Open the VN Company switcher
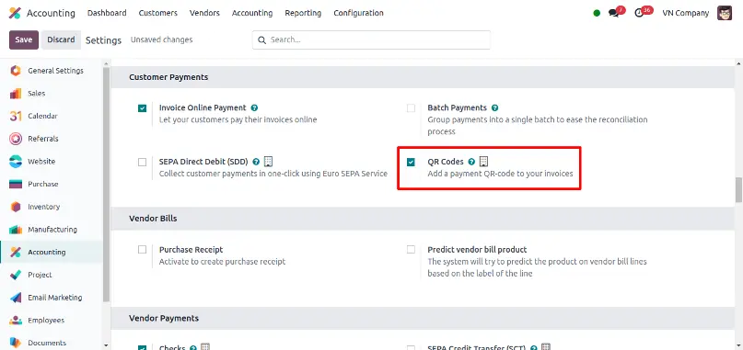The height and width of the screenshot is (350, 743). [685, 13]
